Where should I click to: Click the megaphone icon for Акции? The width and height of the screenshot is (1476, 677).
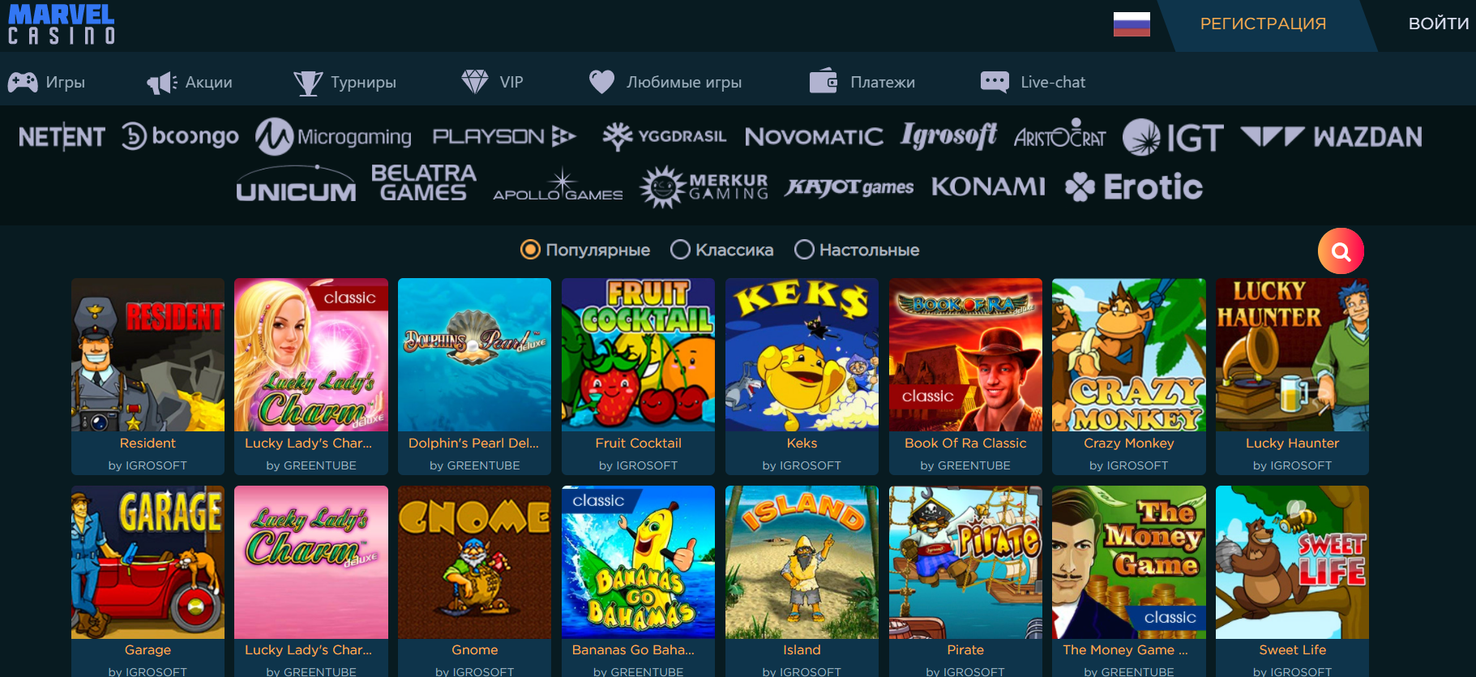[162, 83]
